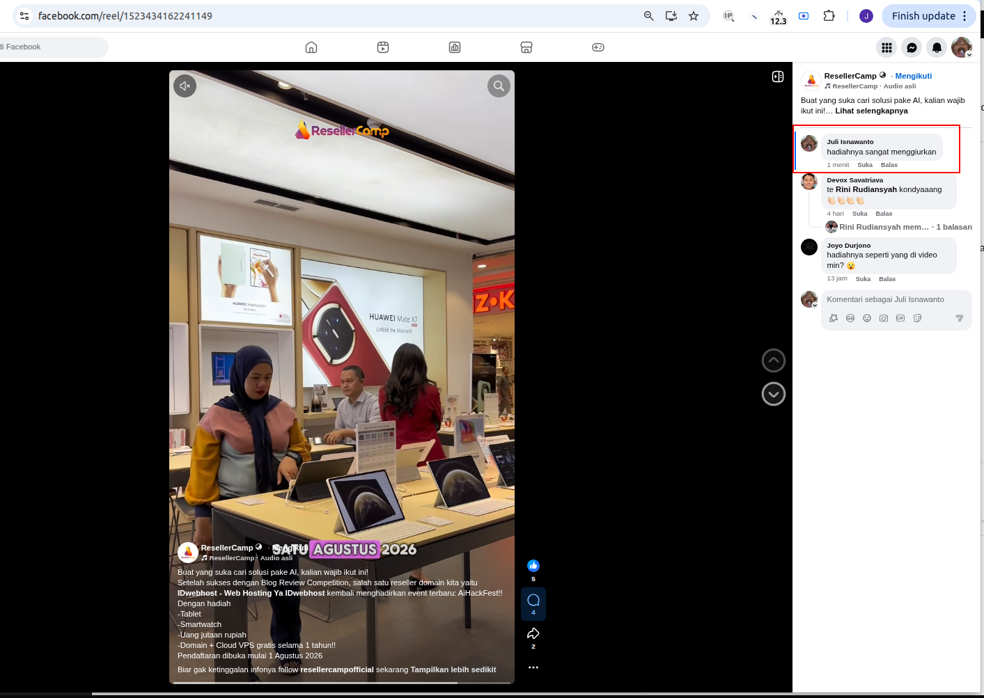984x698 pixels.
Task: Go to the next reel
Action: click(x=774, y=394)
